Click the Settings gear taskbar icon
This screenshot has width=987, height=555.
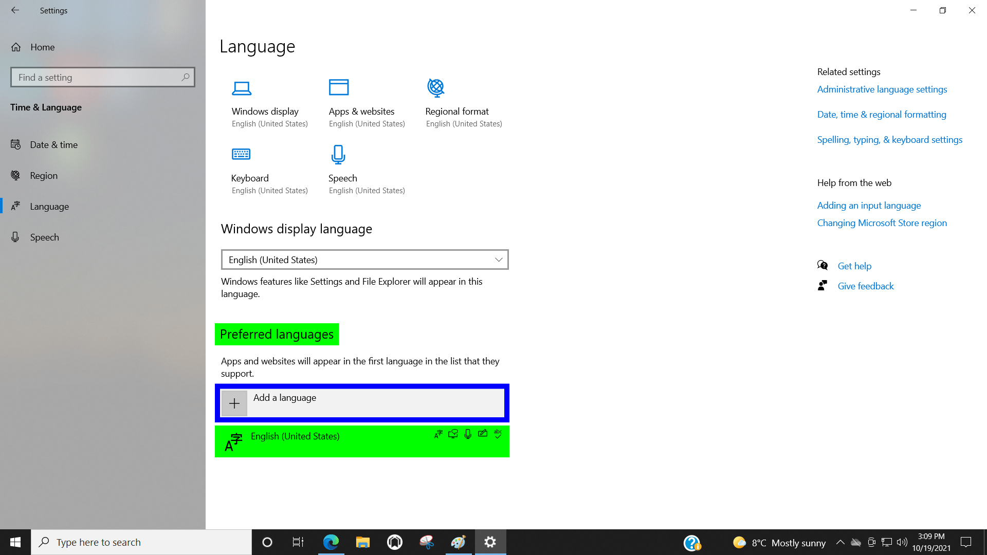coord(490,542)
